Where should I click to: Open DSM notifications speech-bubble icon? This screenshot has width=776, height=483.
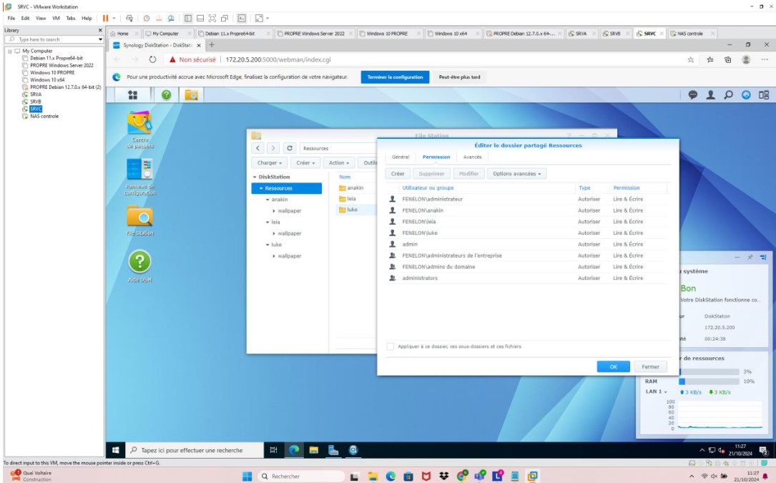pos(693,94)
